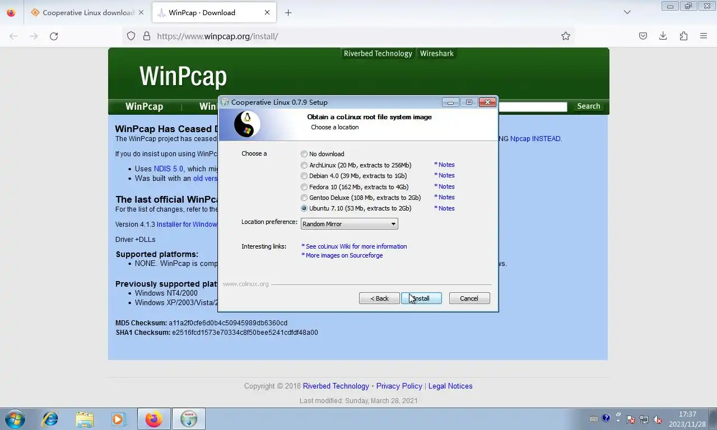The width and height of the screenshot is (717, 430).
Task: Select Ubuntu 7.10 radio option
Action: point(356,208)
